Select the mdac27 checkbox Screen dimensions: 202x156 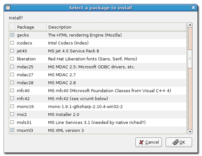click(x=12, y=75)
